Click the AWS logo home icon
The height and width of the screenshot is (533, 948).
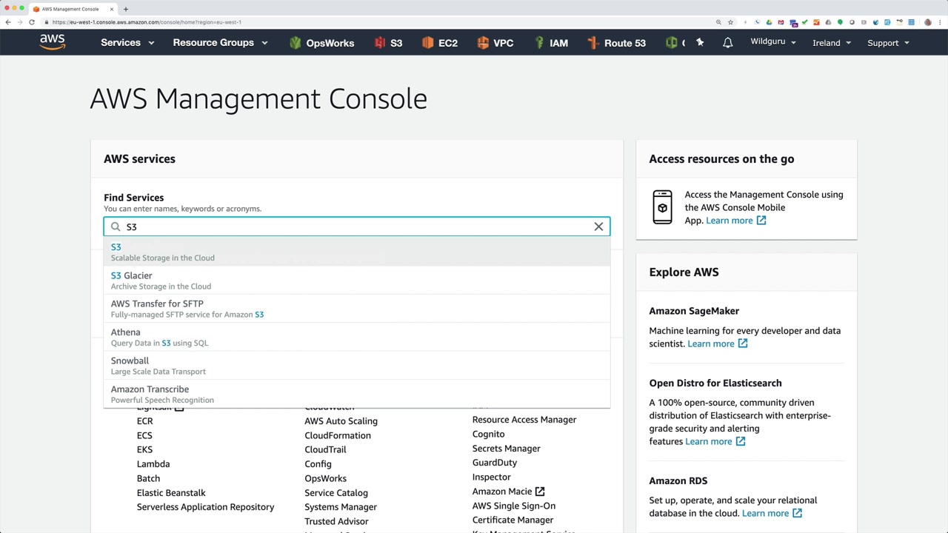coord(53,42)
